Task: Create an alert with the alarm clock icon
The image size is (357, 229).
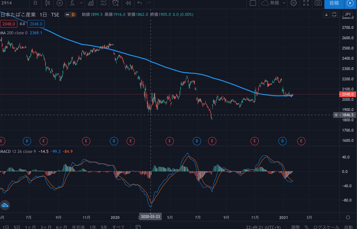Action: tap(116, 3)
